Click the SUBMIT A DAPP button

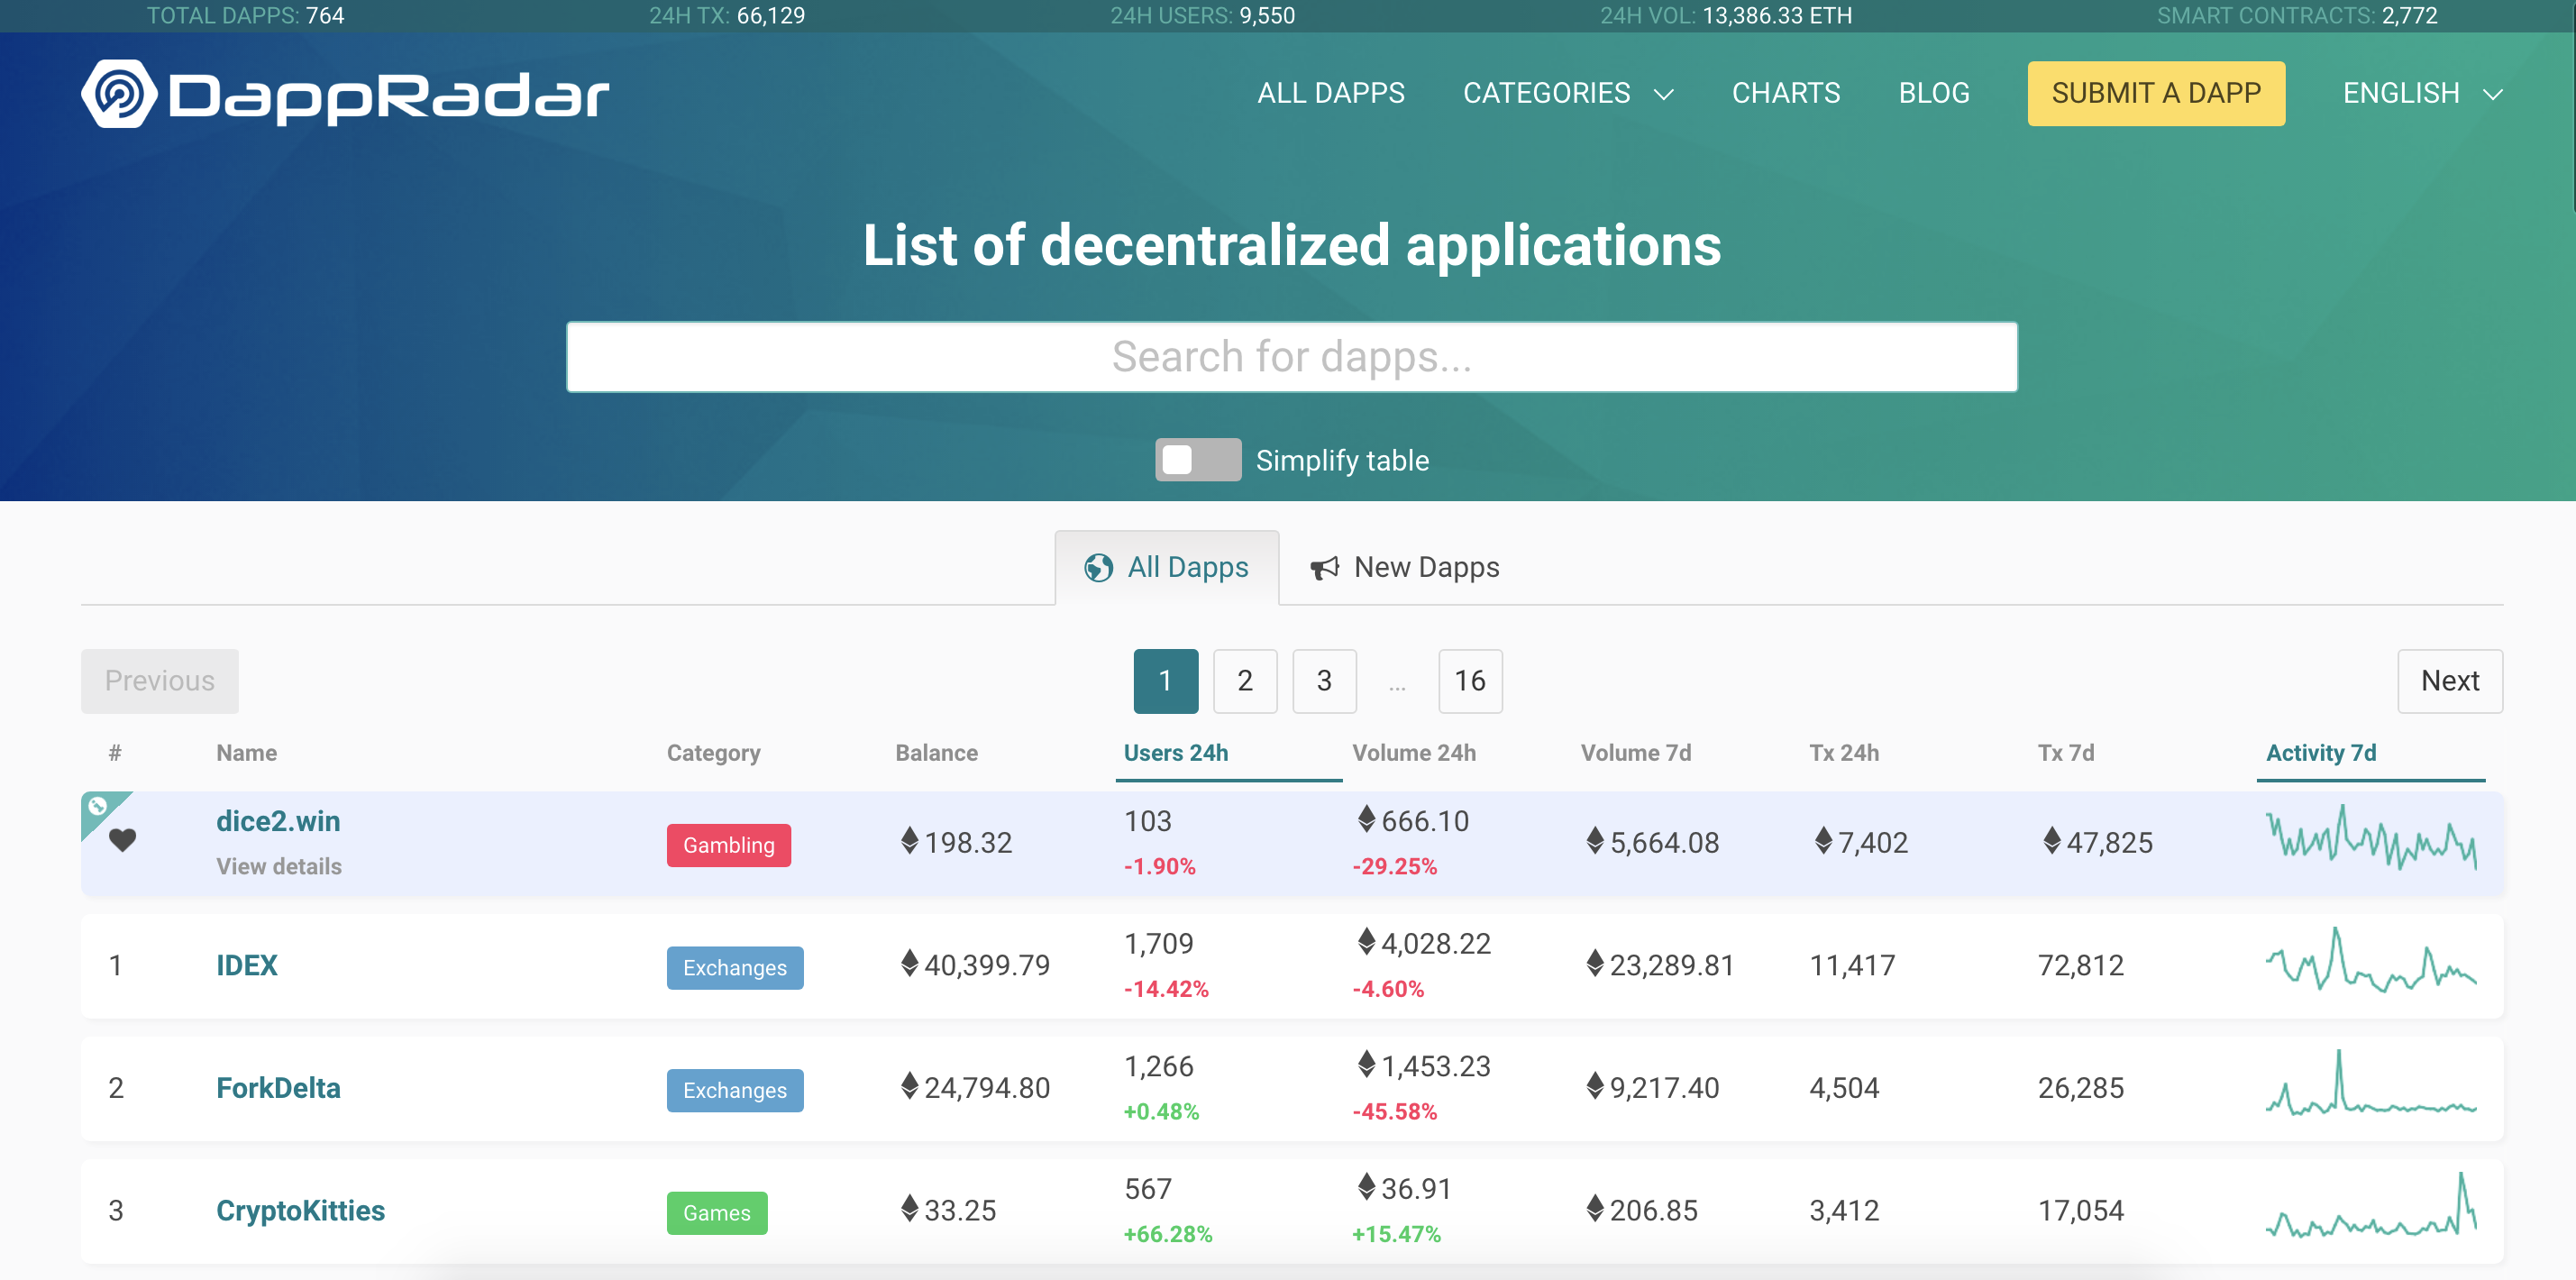click(x=2156, y=93)
